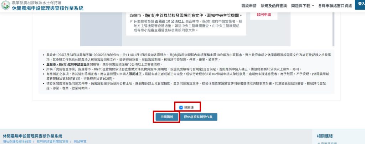Image resolution: width=365 pixels, height=144 pixels.
Task: Open the 法規及函釋查詢 menu item
Action: 274,6
